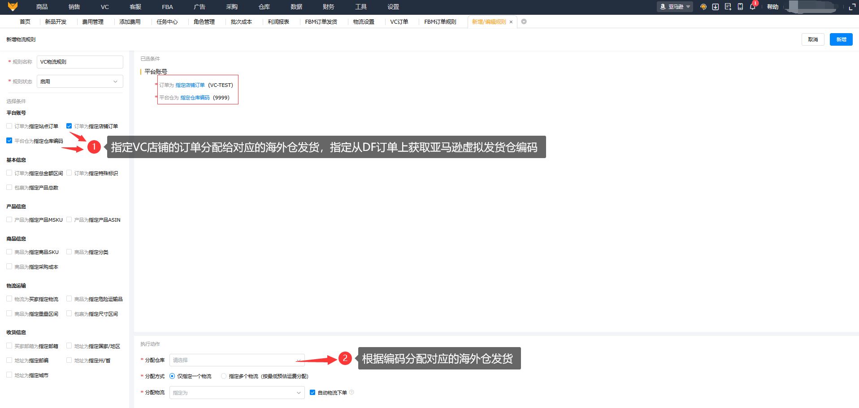Check 物流为买家指定物流 checkbox
Image resolution: width=859 pixels, height=408 pixels.
click(9, 299)
